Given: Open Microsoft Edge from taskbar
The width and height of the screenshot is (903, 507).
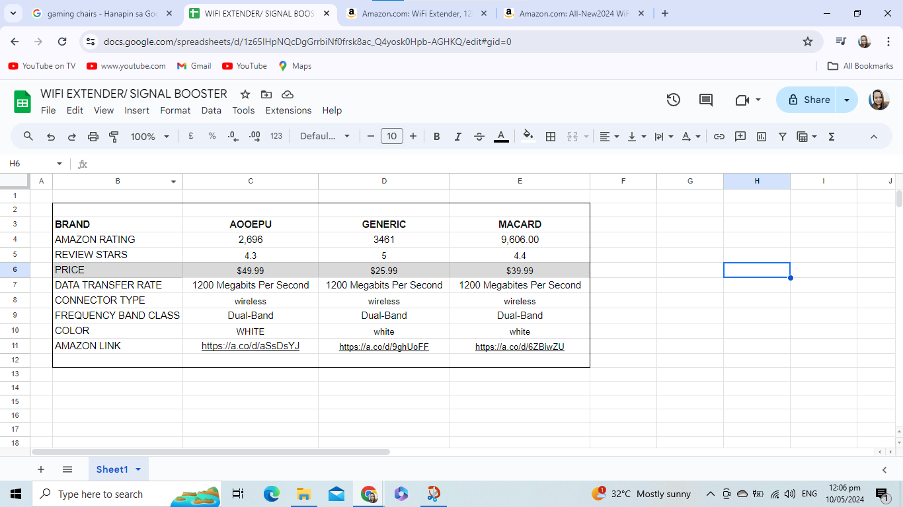Looking at the screenshot, I should [272, 494].
